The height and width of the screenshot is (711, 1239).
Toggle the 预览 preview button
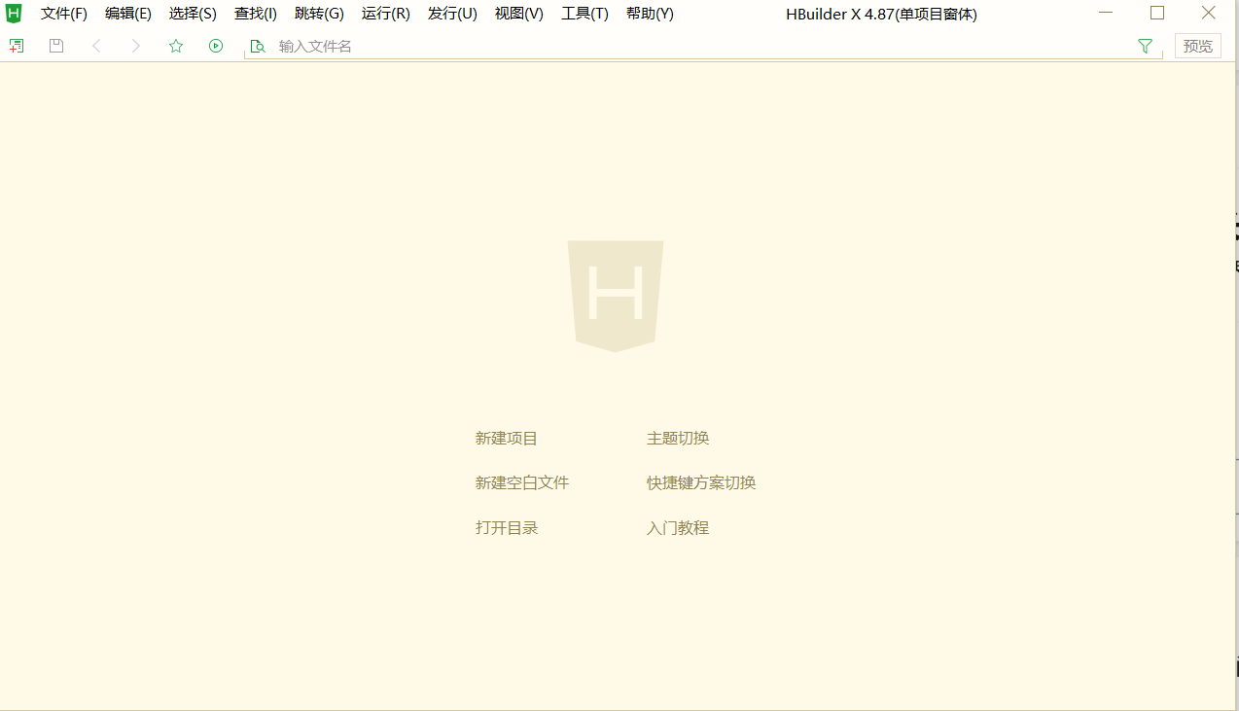[x=1197, y=46]
